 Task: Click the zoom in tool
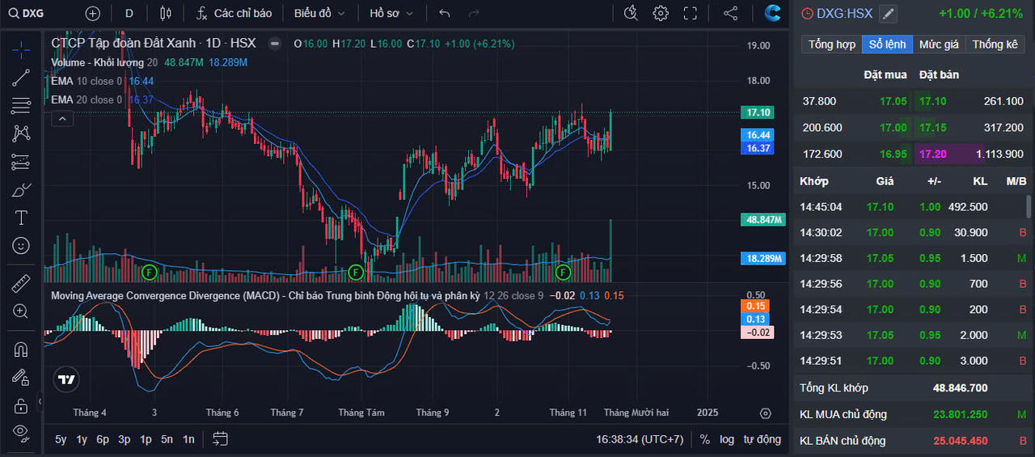(x=21, y=311)
